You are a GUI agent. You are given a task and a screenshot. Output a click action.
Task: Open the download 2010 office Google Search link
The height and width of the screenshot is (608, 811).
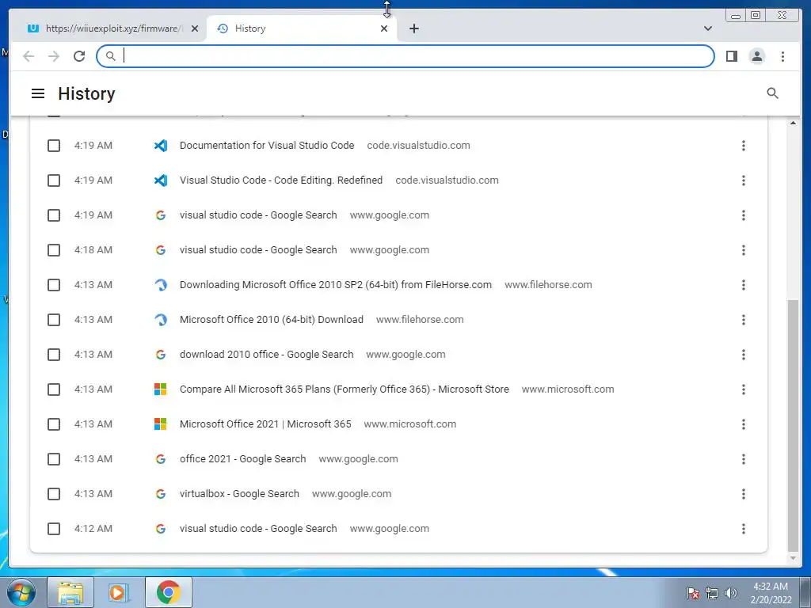pyautogui.click(x=266, y=354)
